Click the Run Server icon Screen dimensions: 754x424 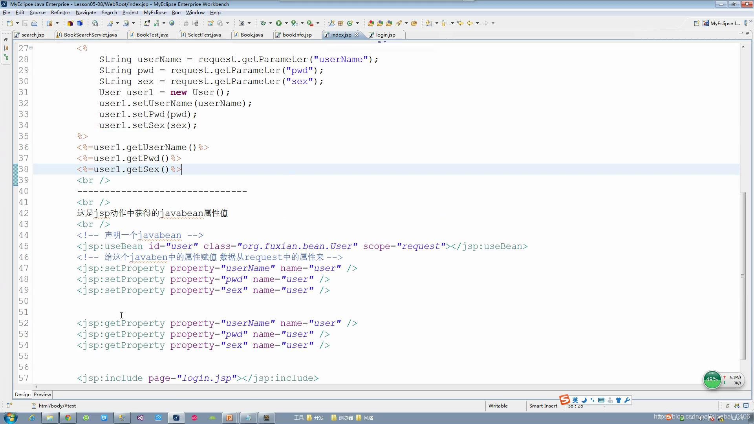[x=156, y=23]
